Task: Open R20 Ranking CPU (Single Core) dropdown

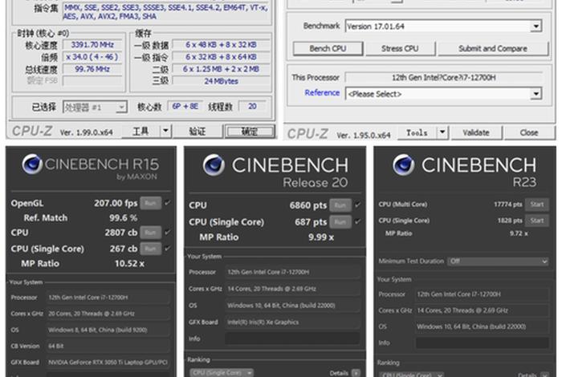Action: 221,373
